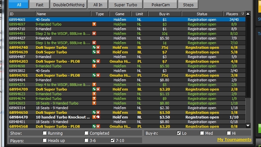
Task: Select tournament 68994404 9-Handed $8.80 row
Action: tap(127, 80)
